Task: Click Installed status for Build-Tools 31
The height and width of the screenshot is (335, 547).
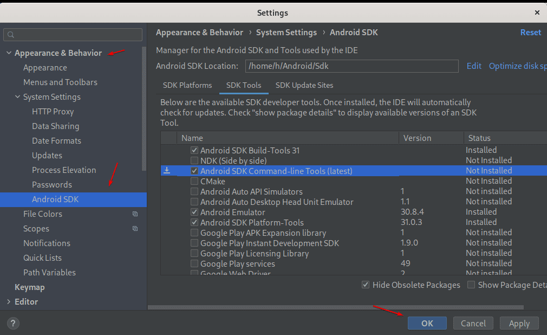Action: coord(481,150)
